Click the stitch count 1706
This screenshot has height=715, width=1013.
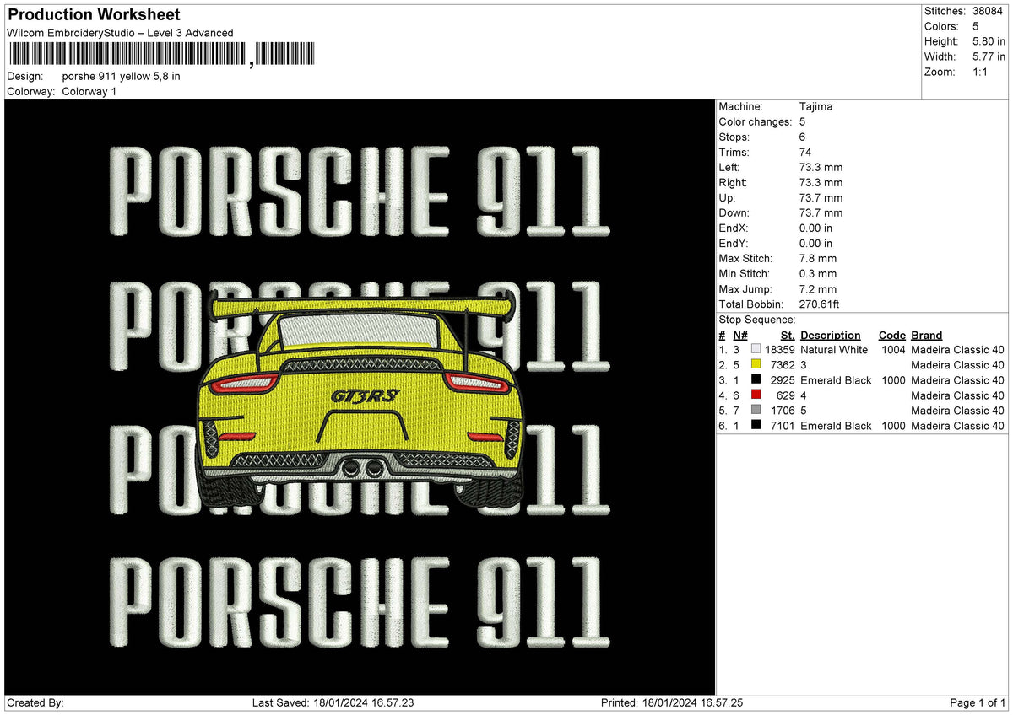click(x=783, y=411)
